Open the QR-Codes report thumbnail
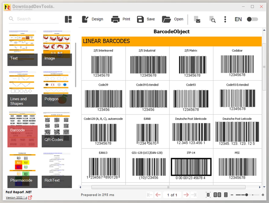Image resolution: width=269 pixels, height=203 pixels. [57, 129]
